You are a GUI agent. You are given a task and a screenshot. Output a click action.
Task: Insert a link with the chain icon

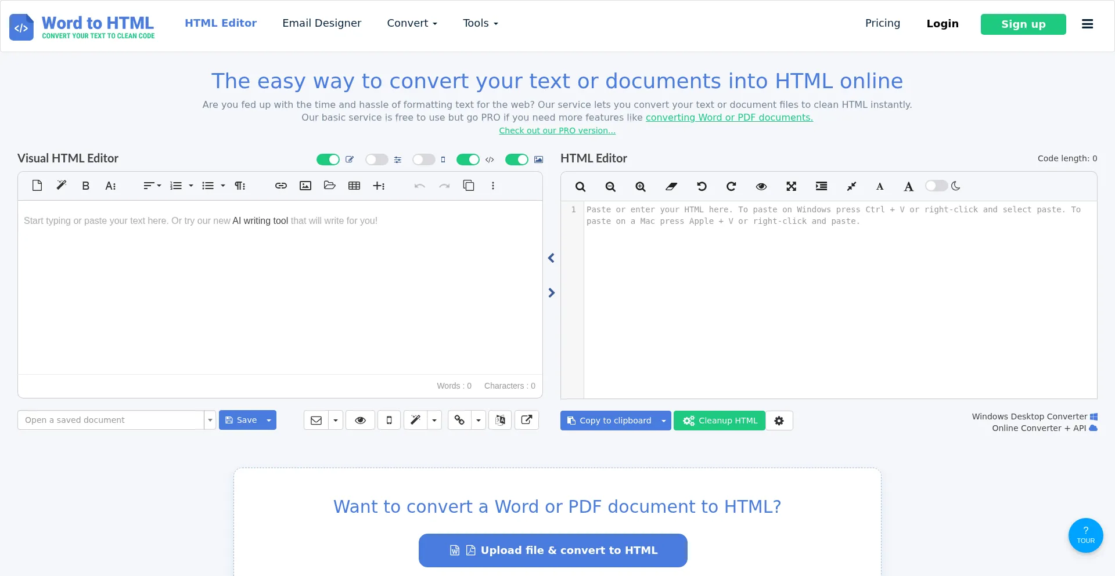[281, 186]
